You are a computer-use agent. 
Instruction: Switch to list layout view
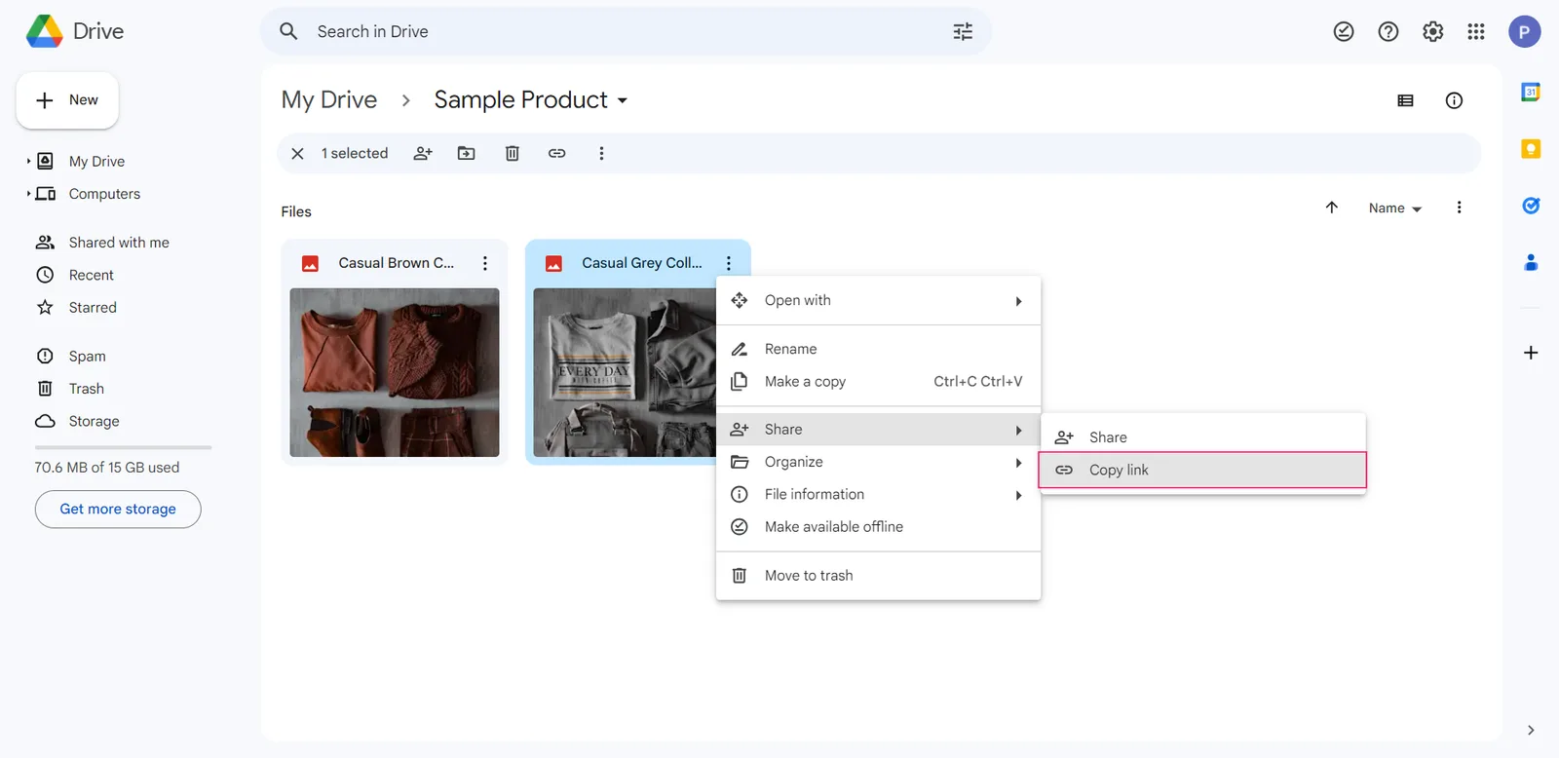click(1405, 100)
